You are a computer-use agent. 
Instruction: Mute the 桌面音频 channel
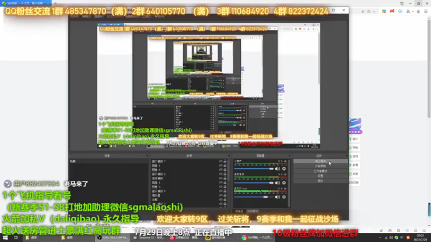tap(277, 183)
